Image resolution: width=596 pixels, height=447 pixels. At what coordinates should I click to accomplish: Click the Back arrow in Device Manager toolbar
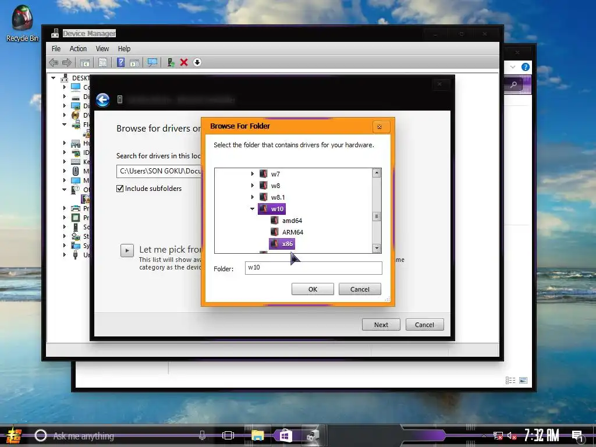click(53, 62)
